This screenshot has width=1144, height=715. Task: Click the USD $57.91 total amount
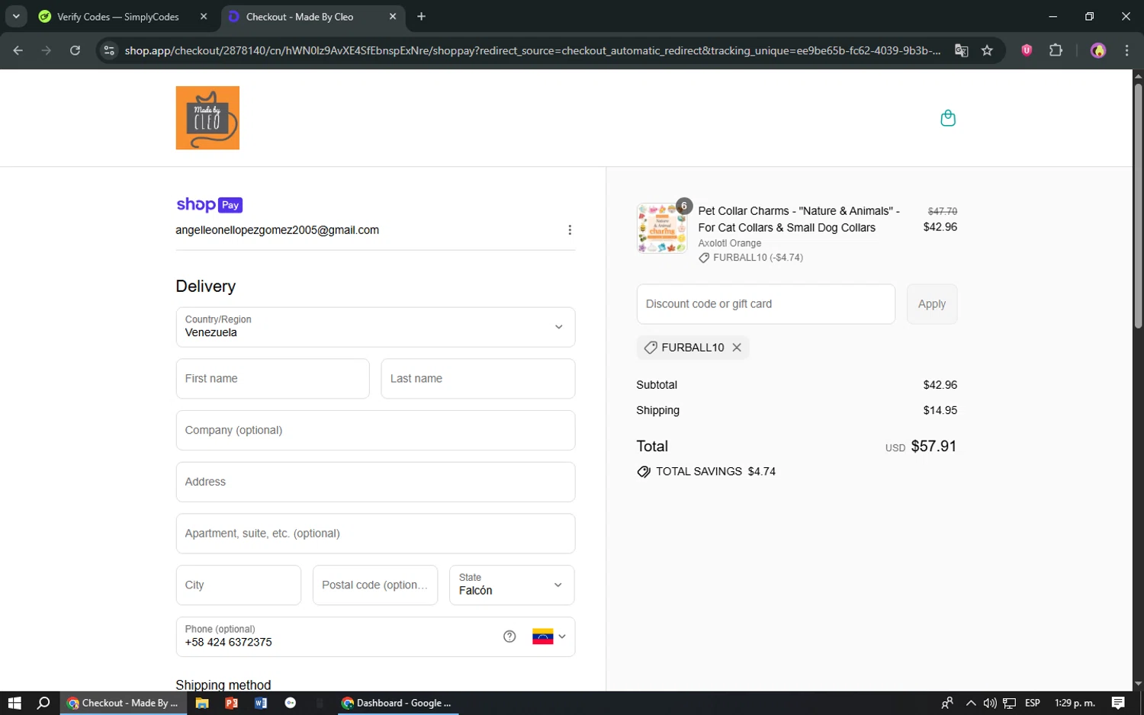pyautogui.click(x=921, y=446)
